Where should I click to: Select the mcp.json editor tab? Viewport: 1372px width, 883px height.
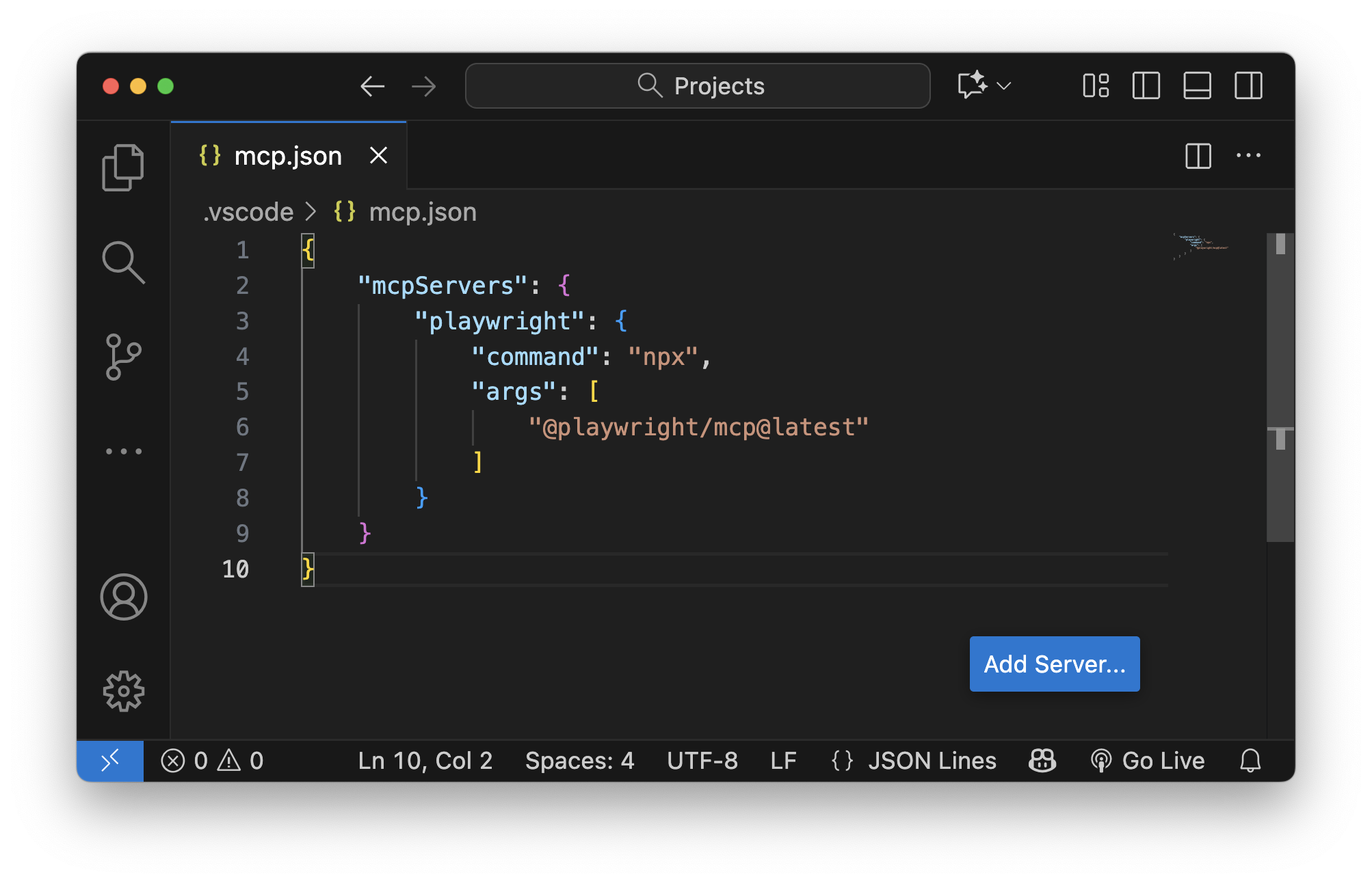(x=287, y=157)
